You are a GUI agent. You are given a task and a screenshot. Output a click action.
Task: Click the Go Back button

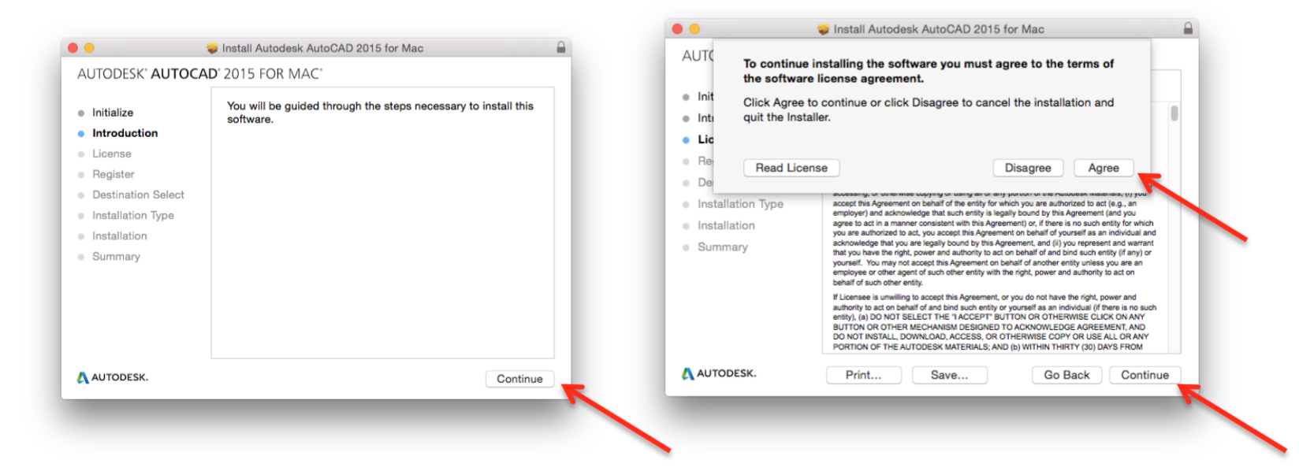coord(1066,375)
